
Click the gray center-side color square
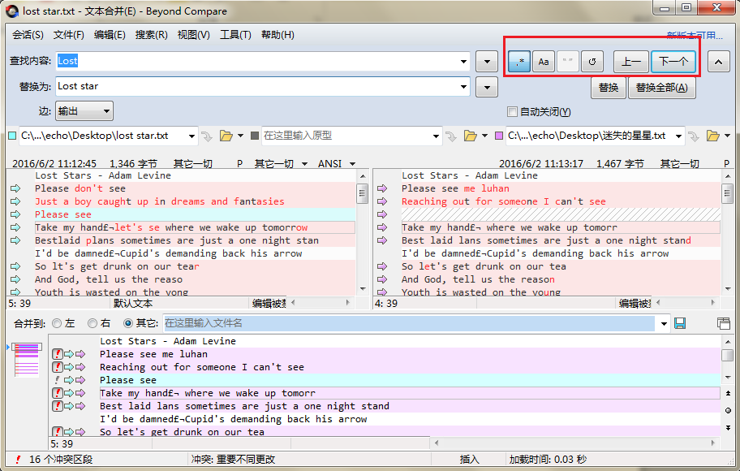point(255,136)
